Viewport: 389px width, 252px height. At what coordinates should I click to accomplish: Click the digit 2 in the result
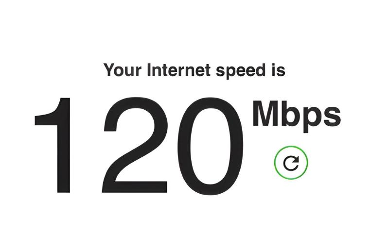coord(135,145)
